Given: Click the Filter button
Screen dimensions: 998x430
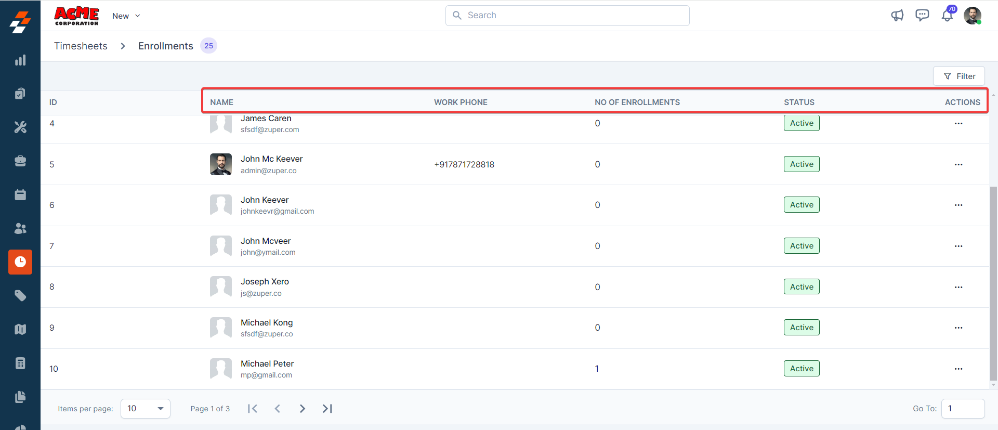Looking at the screenshot, I should click(x=958, y=76).
